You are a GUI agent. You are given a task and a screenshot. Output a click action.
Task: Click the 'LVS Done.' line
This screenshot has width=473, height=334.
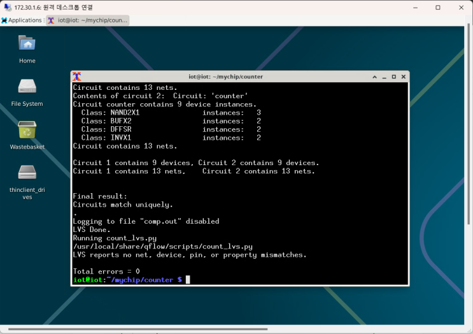coord(92,230)
